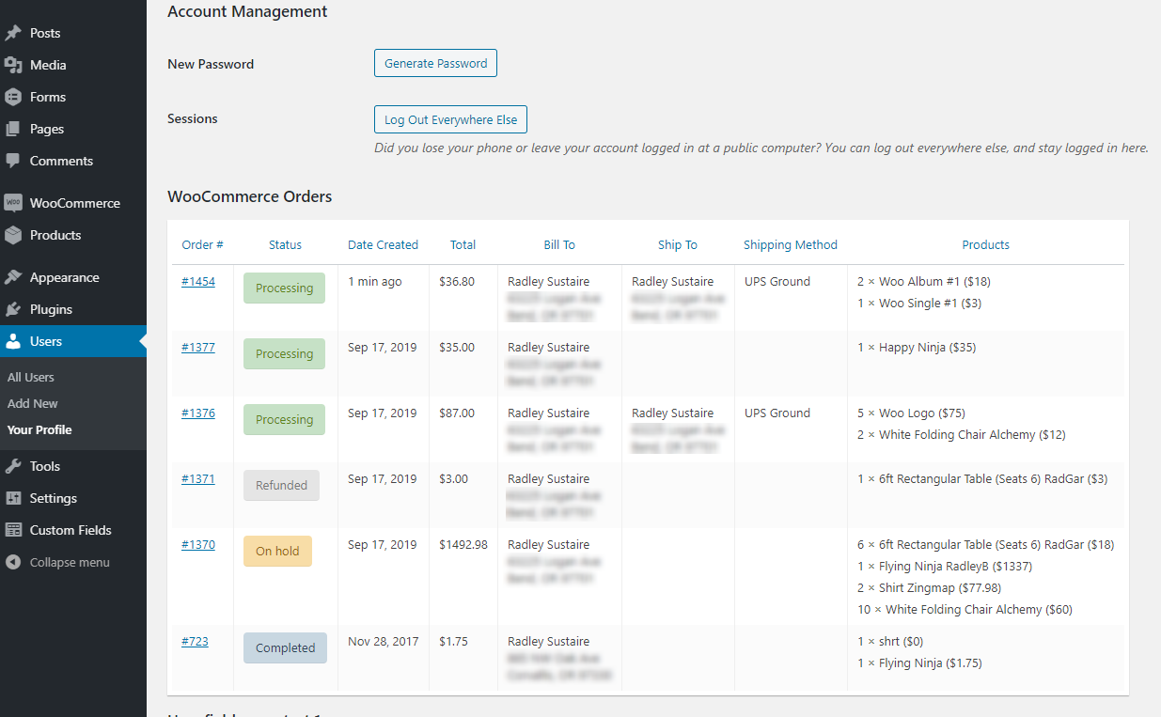1161x717 pixels.
Task: Click the Completed status badge
Action: 285,647
